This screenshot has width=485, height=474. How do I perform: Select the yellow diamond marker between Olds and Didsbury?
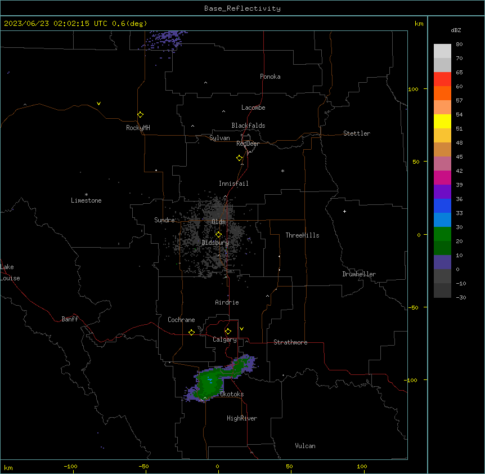[218, 235]
